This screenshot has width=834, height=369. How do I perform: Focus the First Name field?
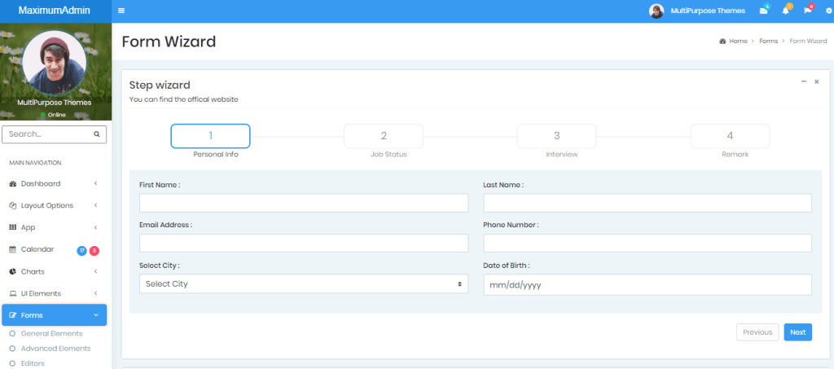coord(304,203)
